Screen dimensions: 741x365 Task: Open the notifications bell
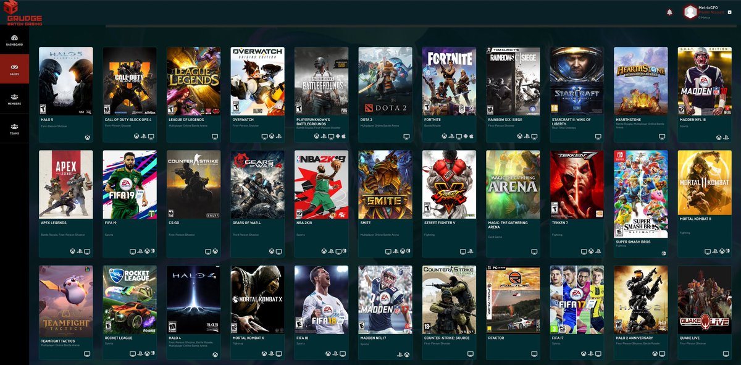[669, 12]
